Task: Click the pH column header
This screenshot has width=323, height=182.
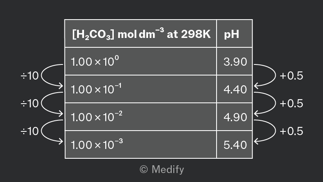Action: click(x=235, y=33)
